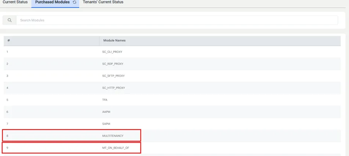The height and width of the screenshot is (156, 349).
Task: Click row number 6 cell
Action: tap(52, 112)
